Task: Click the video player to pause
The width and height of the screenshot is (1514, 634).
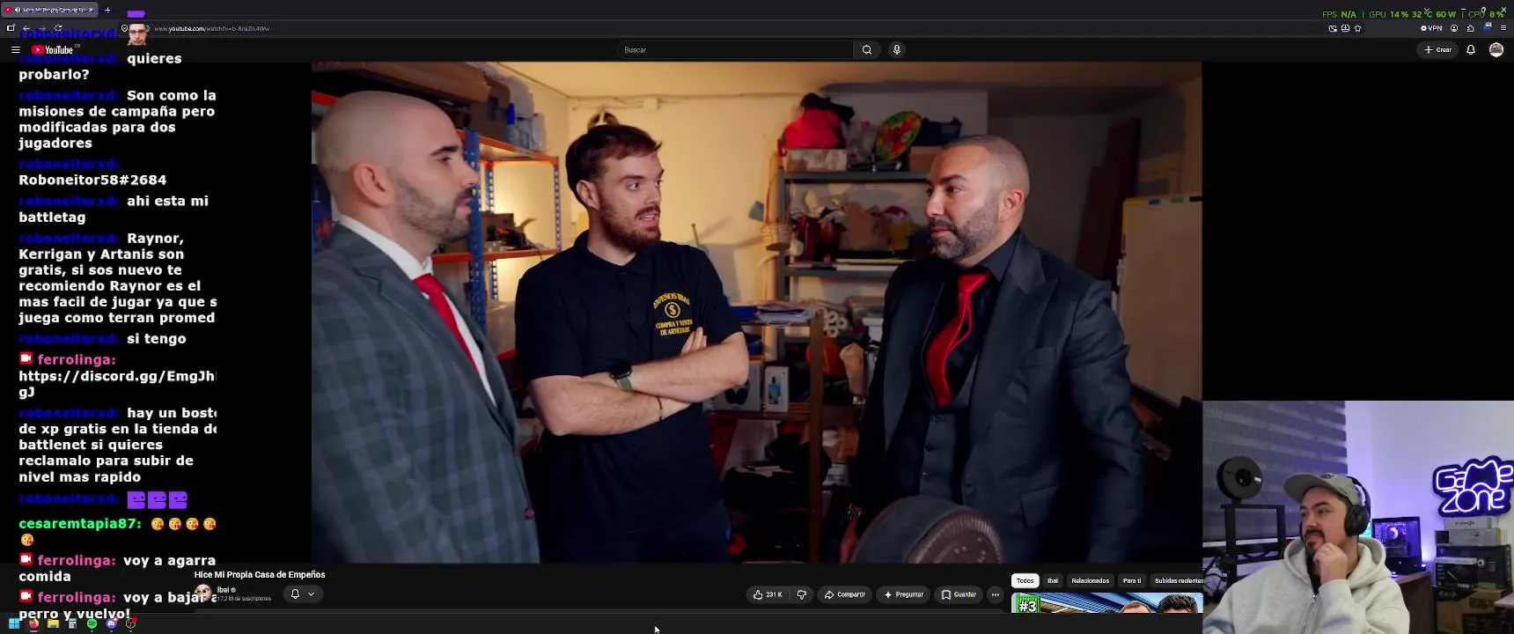Action: (756, 313)
